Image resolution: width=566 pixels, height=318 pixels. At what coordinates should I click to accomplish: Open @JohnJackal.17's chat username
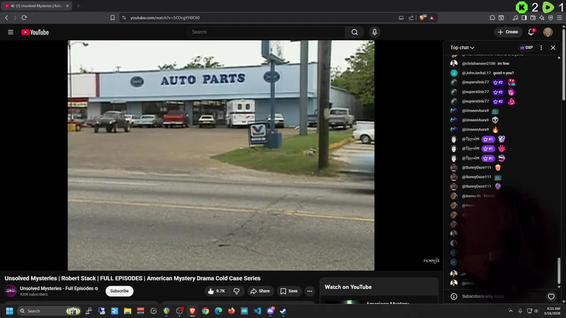coord(476,73)
